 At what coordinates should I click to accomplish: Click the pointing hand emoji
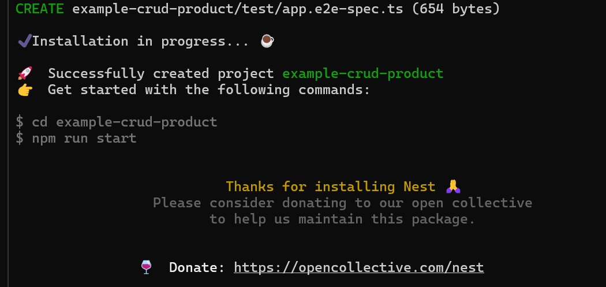pyautogui.click(x=25, y=90)
